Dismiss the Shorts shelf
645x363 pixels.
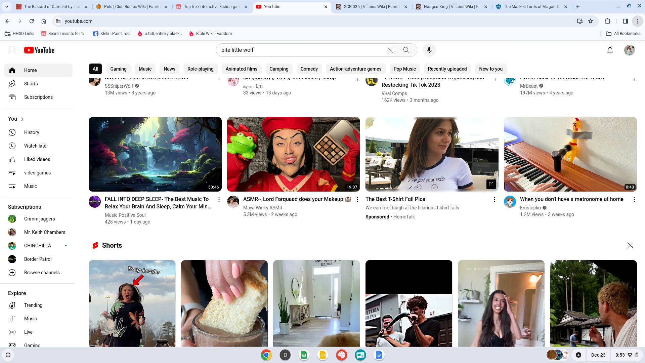(630, 245)
